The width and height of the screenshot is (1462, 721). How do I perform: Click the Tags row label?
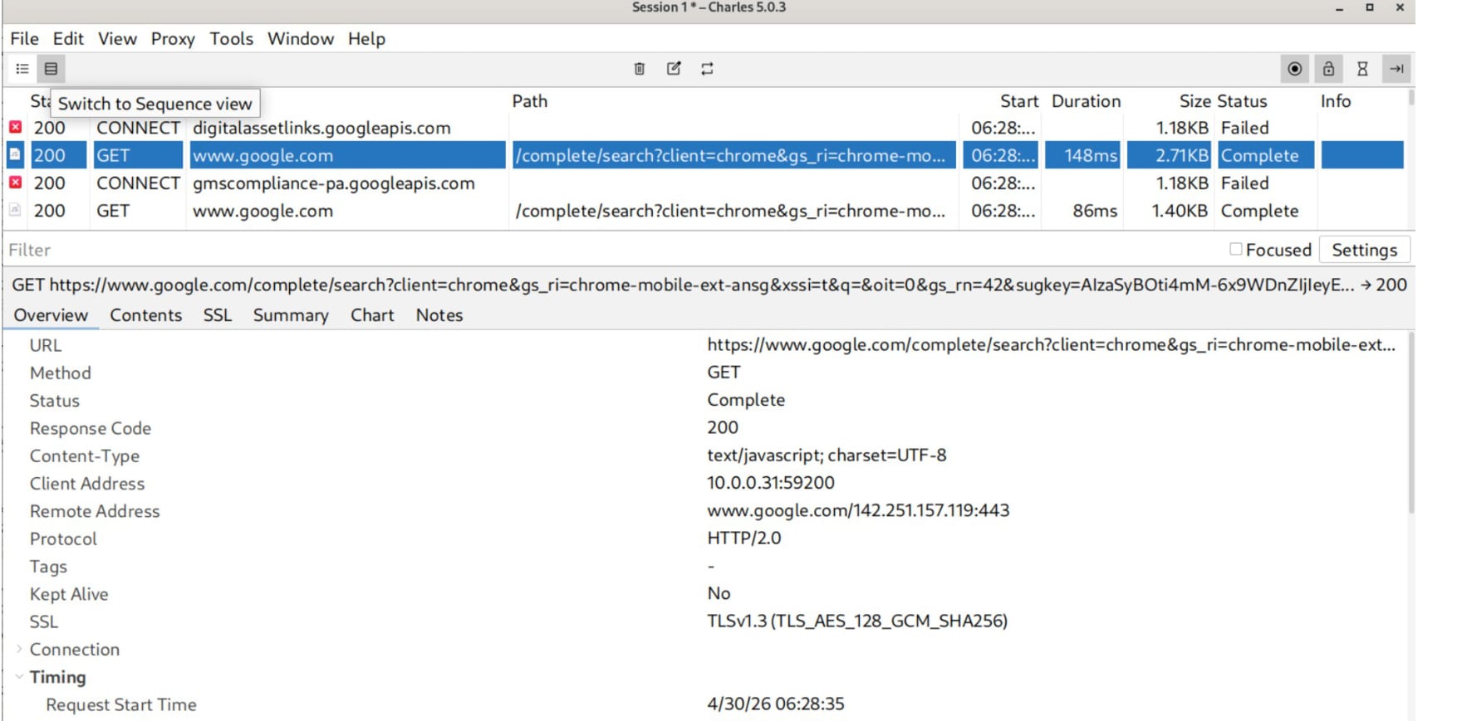48,567
